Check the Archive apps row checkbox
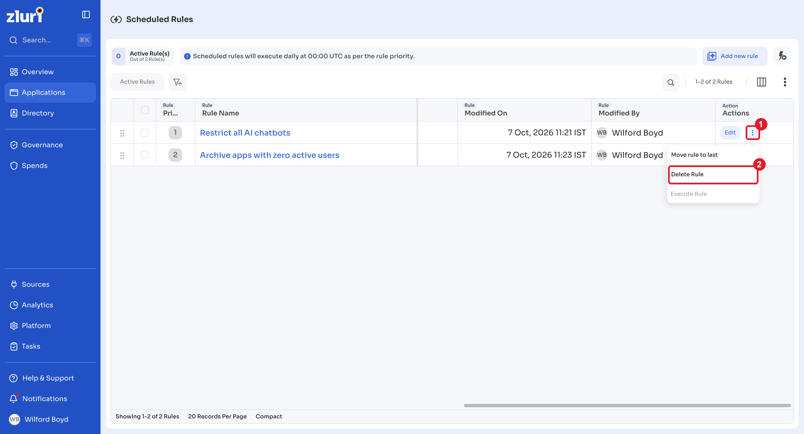Screen dimensions: 804x434 (145, 155)
